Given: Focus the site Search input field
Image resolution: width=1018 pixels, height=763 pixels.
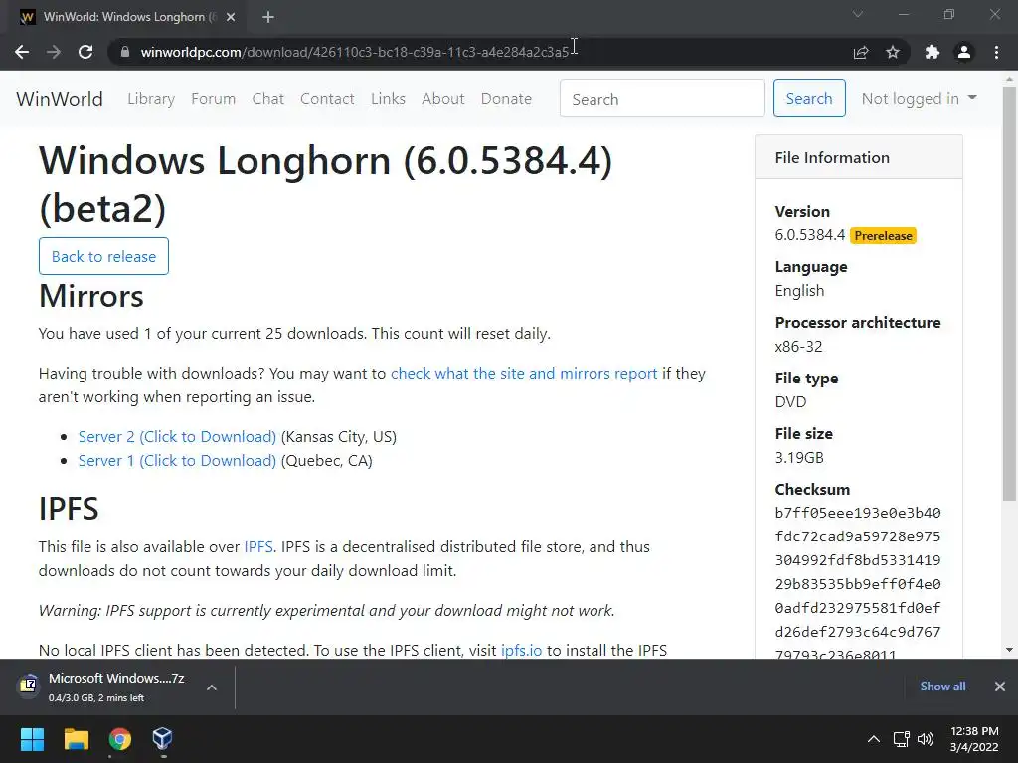Looking at the screenshot, I should tap(662, 98).
